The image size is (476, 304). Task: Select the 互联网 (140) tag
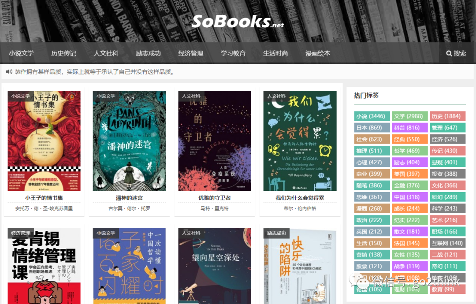(x=447, y=243)
